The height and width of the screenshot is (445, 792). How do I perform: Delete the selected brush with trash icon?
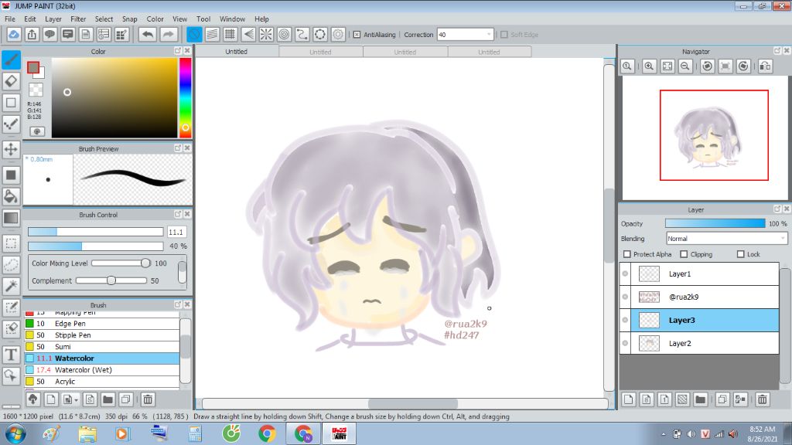click(148, 399)
